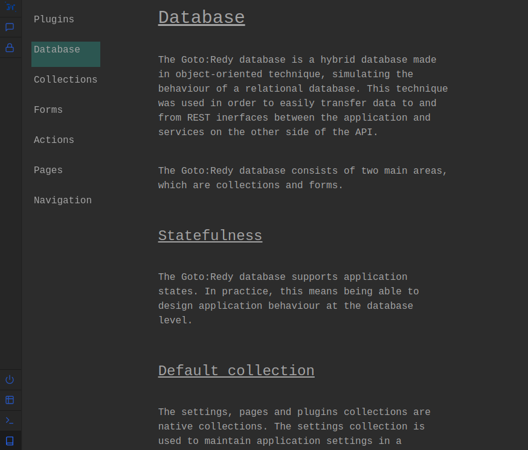Viewport: 528px width, 450px height.
Task: Open the dashboard layout icon
Action: click(10, 400)
